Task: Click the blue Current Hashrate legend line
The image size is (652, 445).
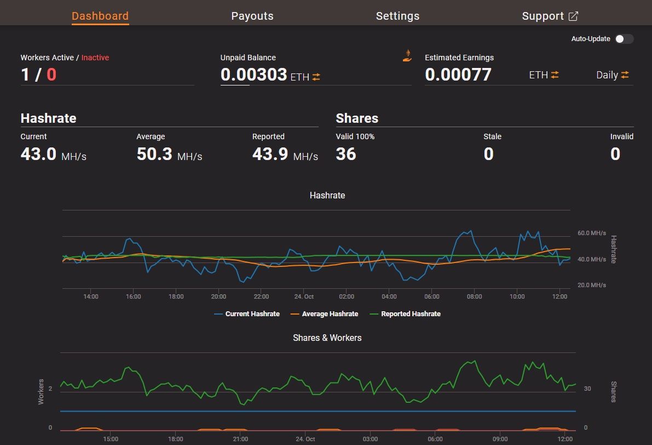Action: tap(218, 314)
